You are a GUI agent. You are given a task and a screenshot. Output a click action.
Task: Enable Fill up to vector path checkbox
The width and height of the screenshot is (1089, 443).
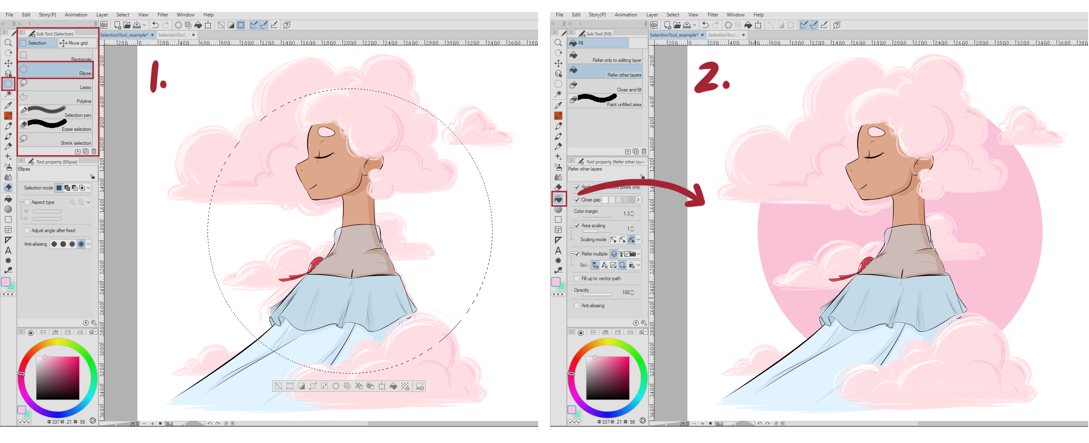pyautogui.click(x=577, y=278)
